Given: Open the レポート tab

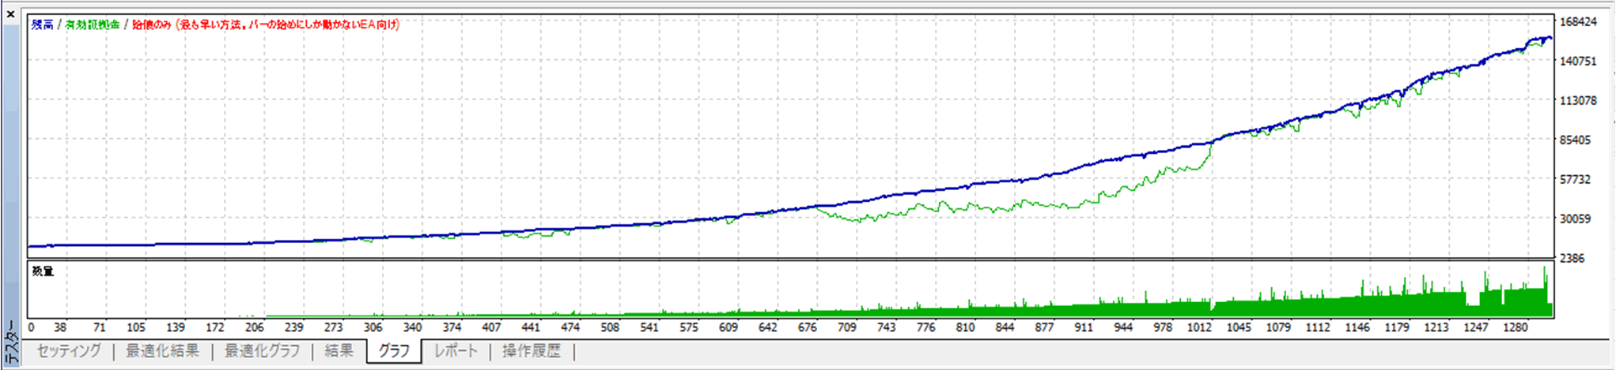Looking at the screenshot, I should pyautogui.click(x=456, y=351).
